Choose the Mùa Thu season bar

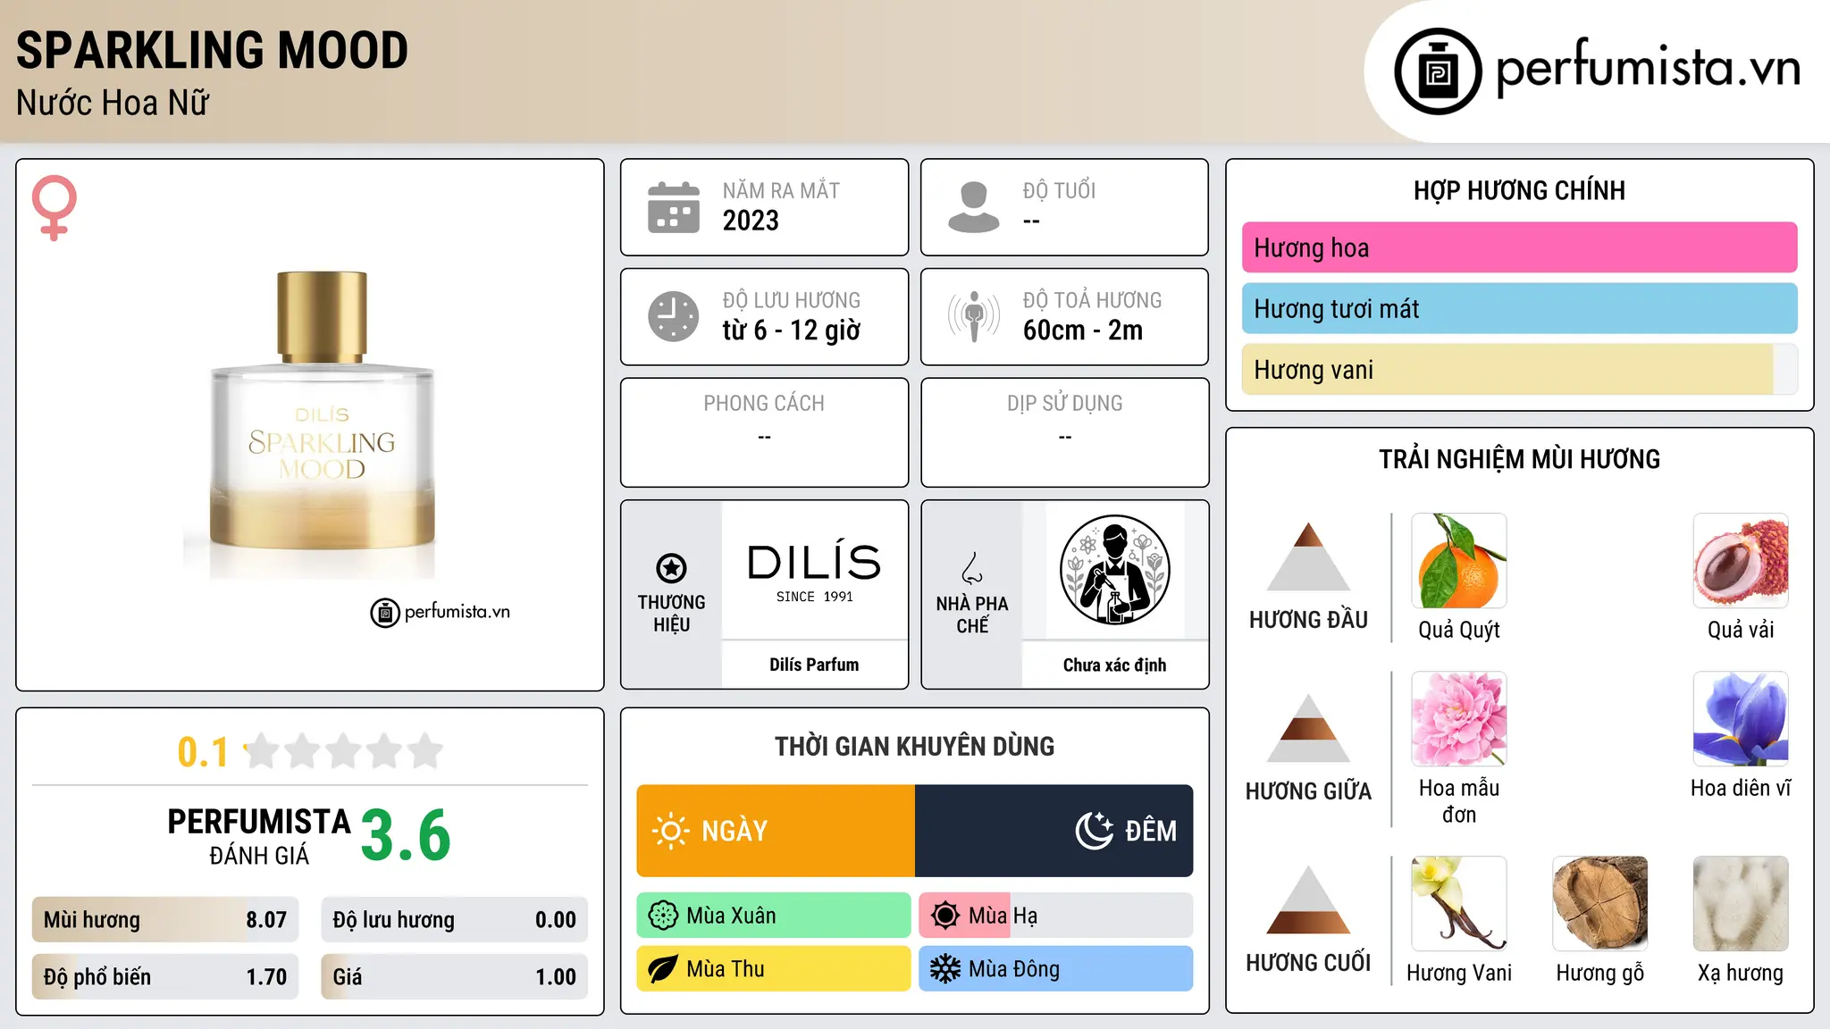[774, 969]
